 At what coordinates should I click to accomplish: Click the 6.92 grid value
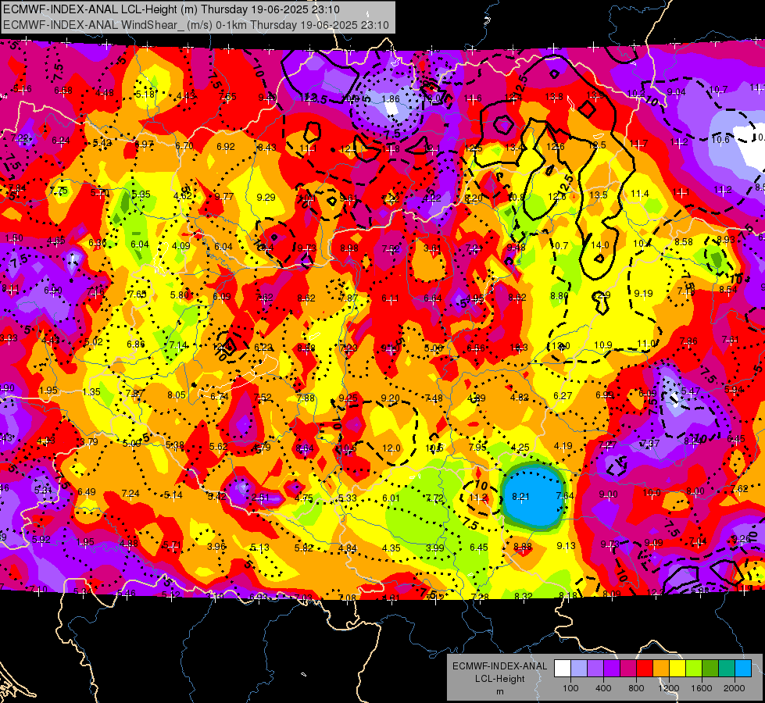coord(226,146)
